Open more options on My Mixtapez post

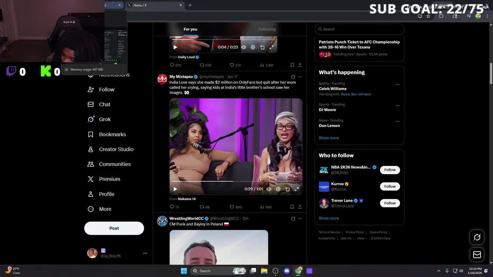point(300,77)
